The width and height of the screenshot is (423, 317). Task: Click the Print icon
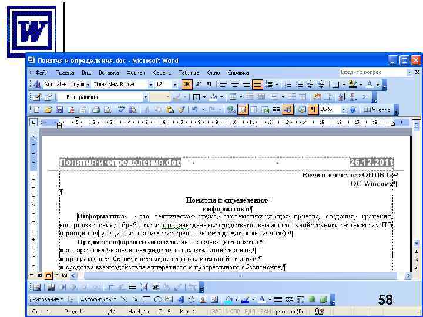96,109
